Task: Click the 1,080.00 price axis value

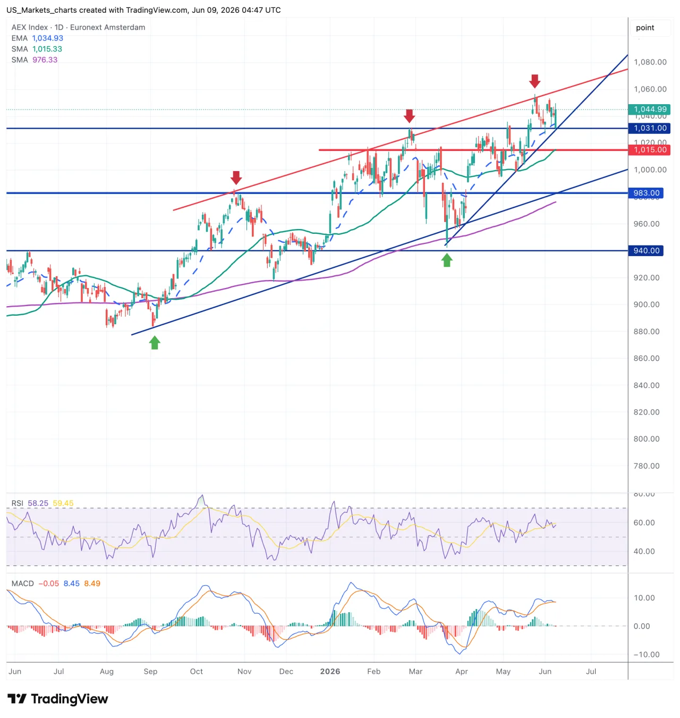Action: point(650,62)
